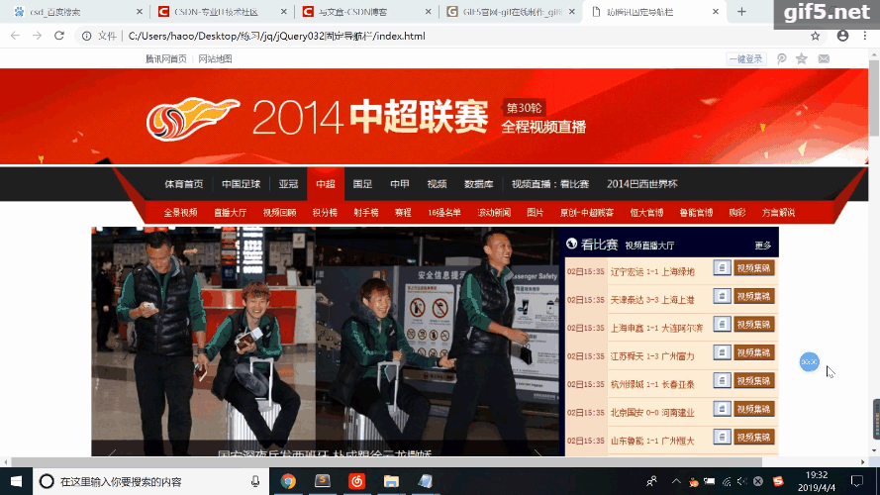
Task: Open 中国足球 in the main nav
Action: pos(241,184)
